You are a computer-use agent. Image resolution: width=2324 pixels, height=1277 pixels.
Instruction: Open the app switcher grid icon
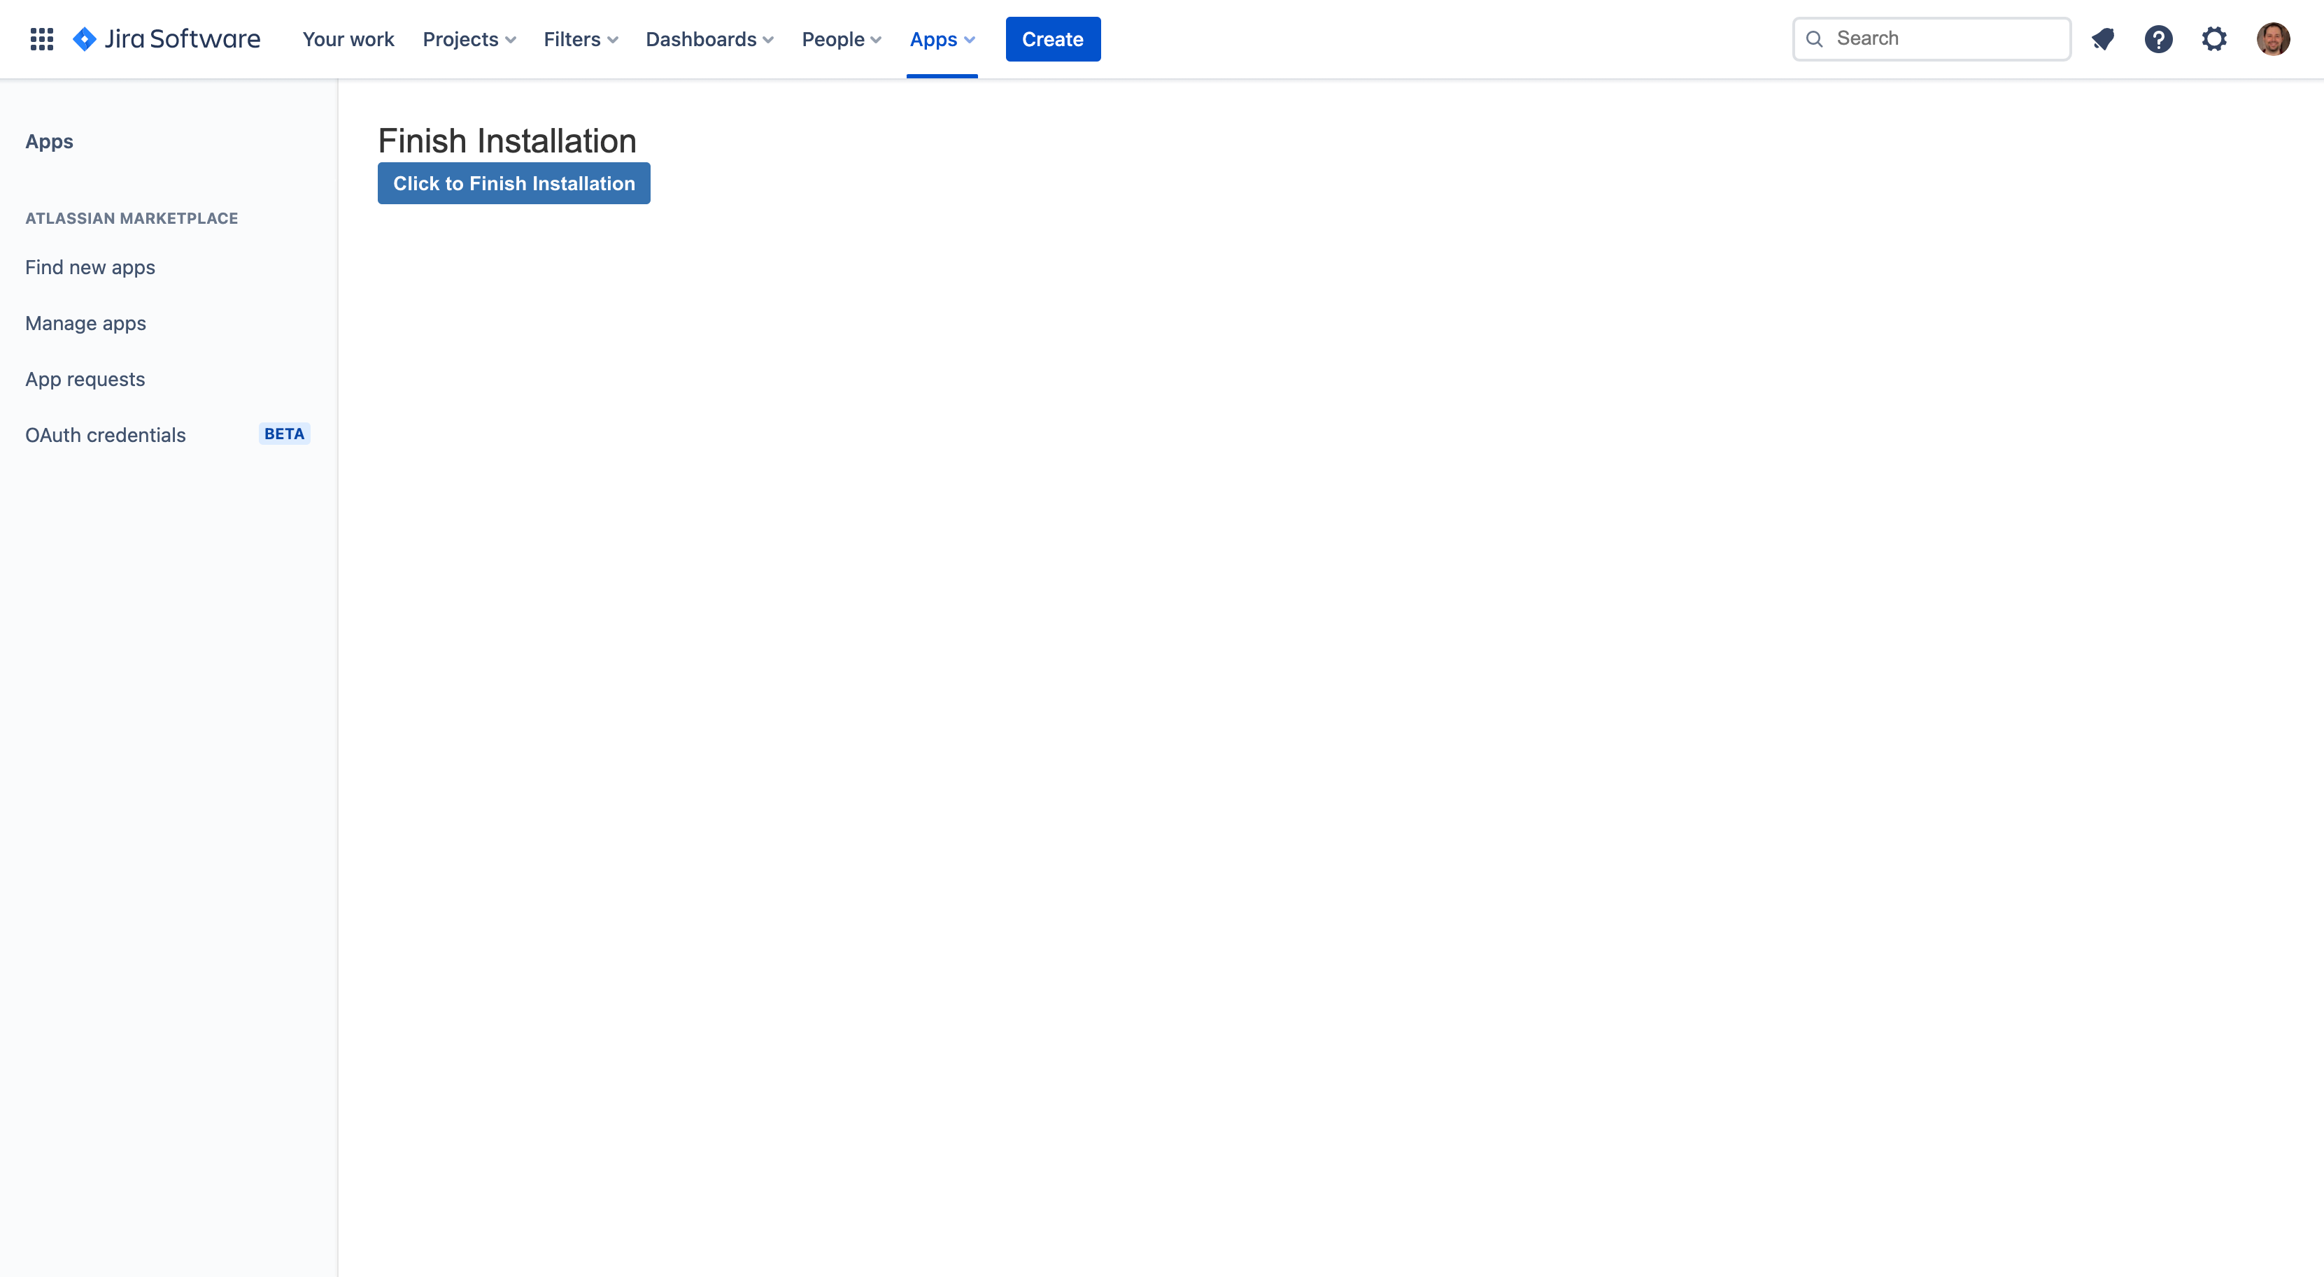[41, 38]
